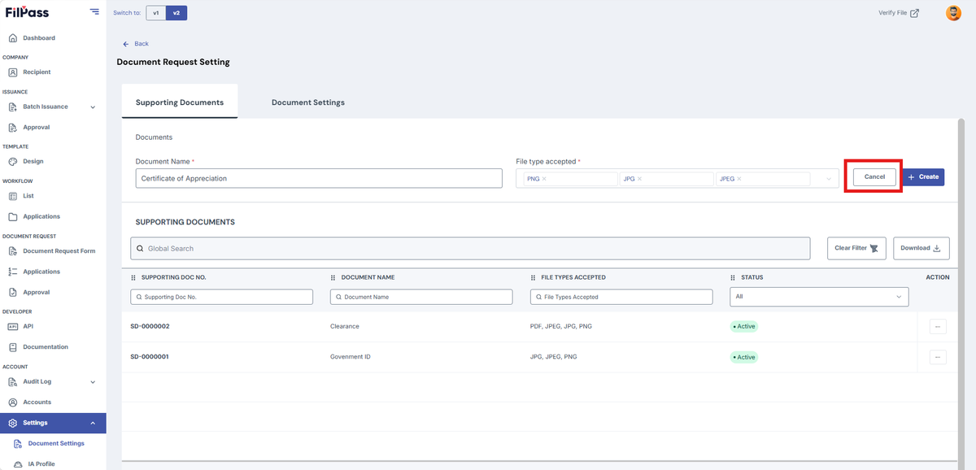Open Design under Template
Screen dimensions: 976x470
tap(33, 162)
